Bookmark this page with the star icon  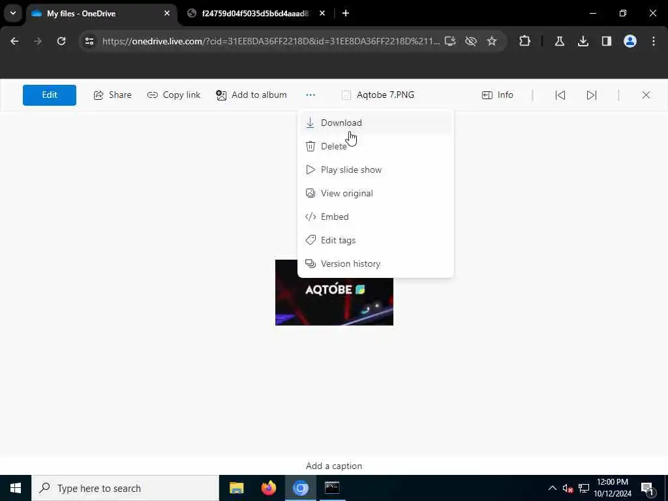click(x=492, y=41)
